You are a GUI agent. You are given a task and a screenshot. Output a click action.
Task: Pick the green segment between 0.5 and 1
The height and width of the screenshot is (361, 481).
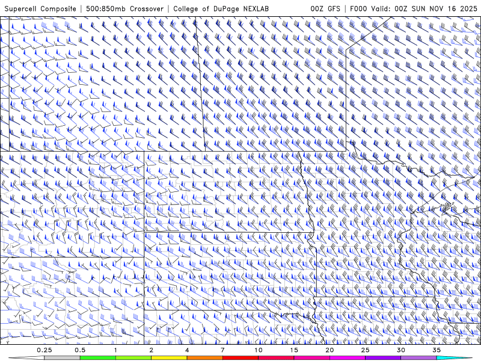(x=98, y=358)
